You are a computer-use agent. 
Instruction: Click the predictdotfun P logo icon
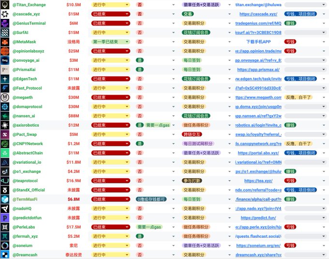pos(5,218)
